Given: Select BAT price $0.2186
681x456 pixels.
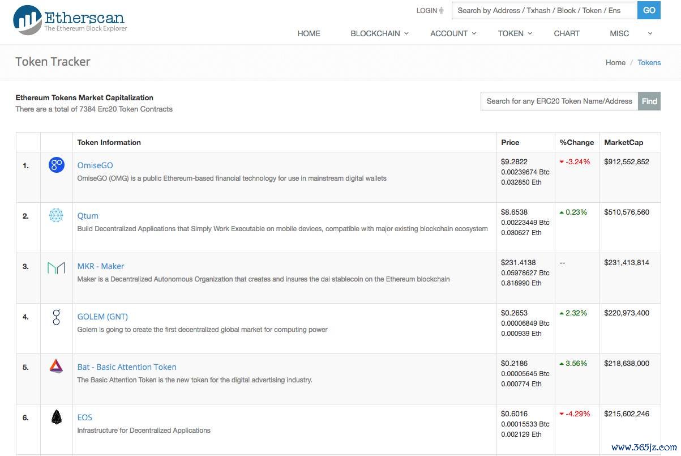Looking at the screenshot, I should [x=514, y=363].
